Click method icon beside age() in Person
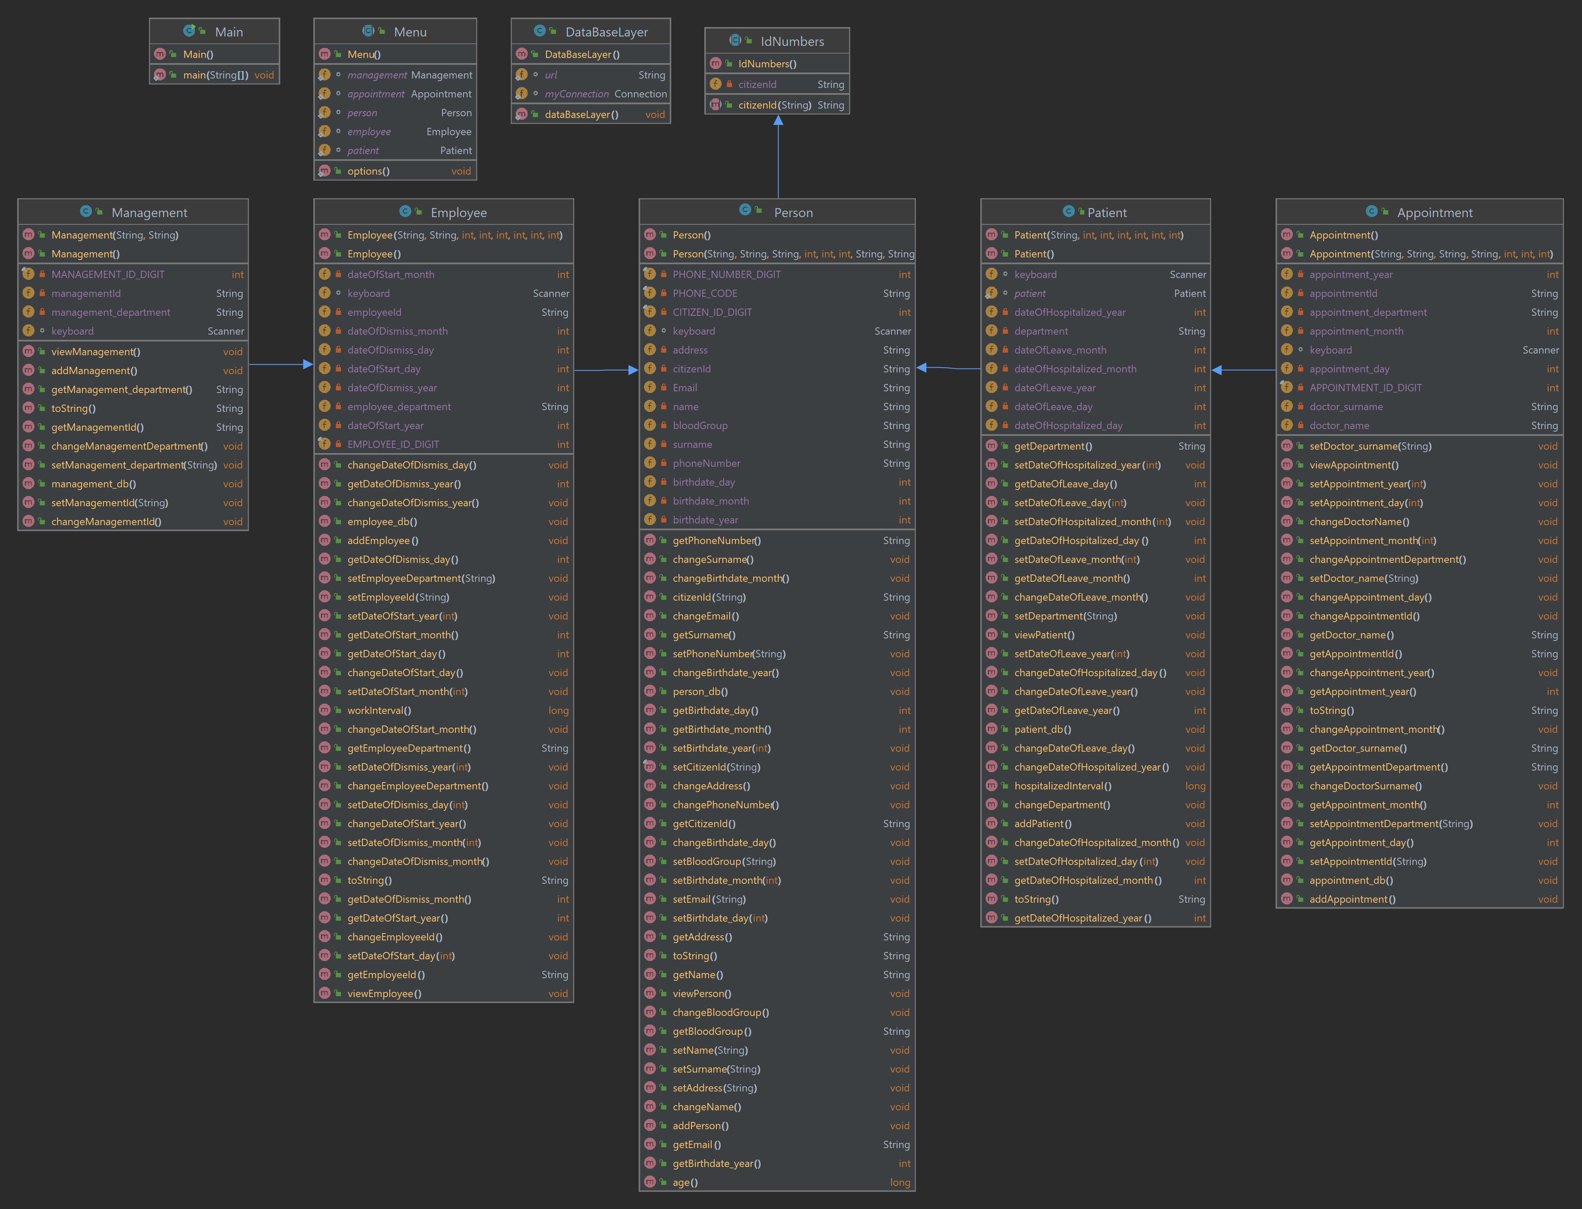 [x=650, y=1182]
